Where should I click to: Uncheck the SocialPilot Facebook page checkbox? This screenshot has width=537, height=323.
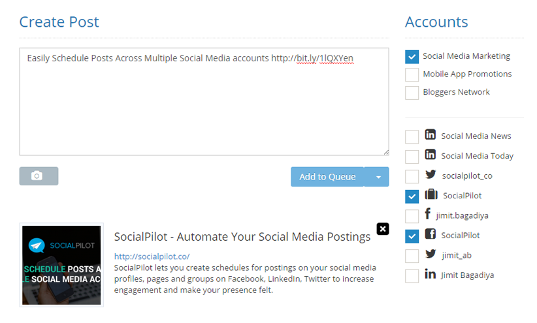[412, 236]
